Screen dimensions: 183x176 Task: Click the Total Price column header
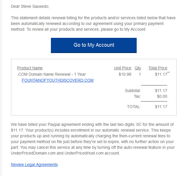(158, 68)
